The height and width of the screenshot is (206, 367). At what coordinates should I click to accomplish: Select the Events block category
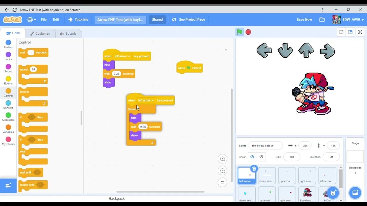(8, 81)
